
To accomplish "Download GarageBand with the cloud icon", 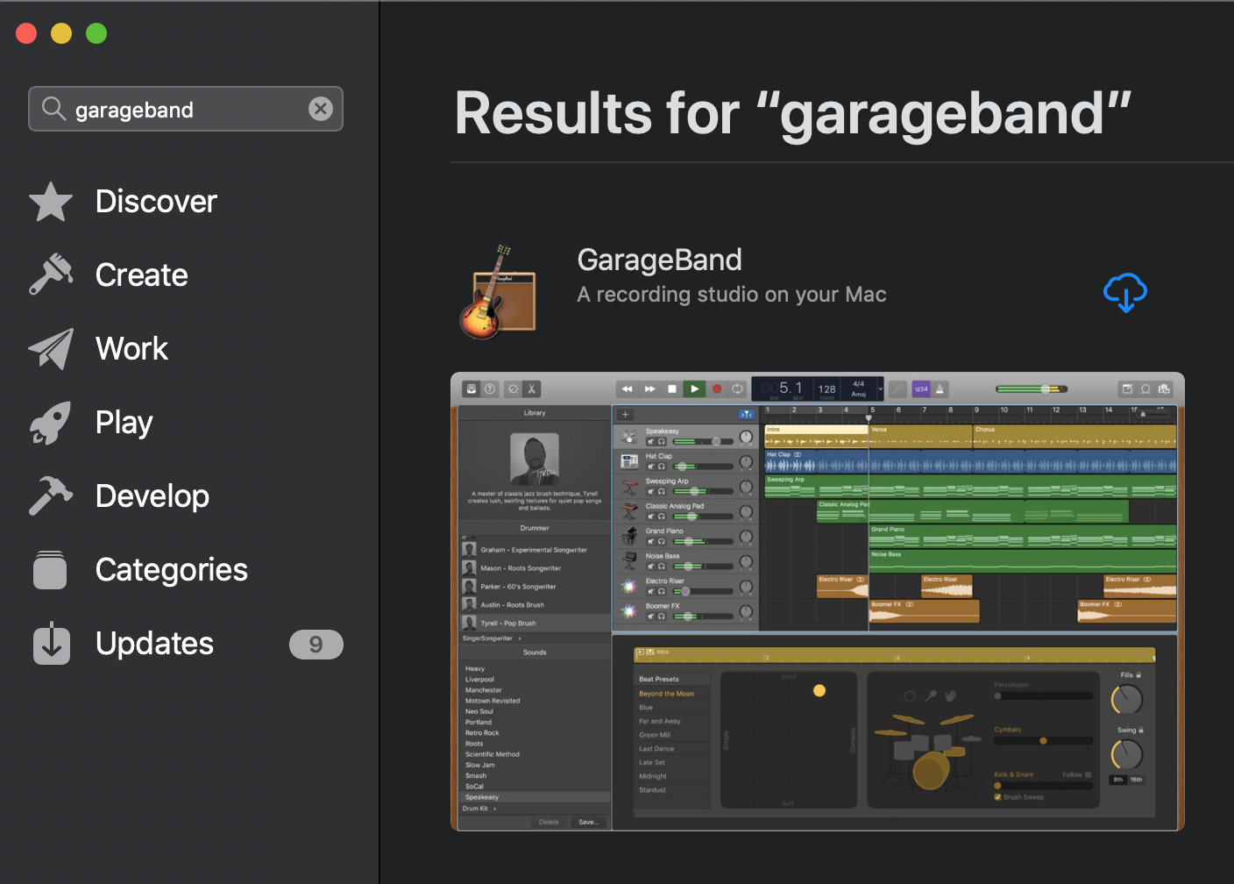I will tap(1125, 292).
